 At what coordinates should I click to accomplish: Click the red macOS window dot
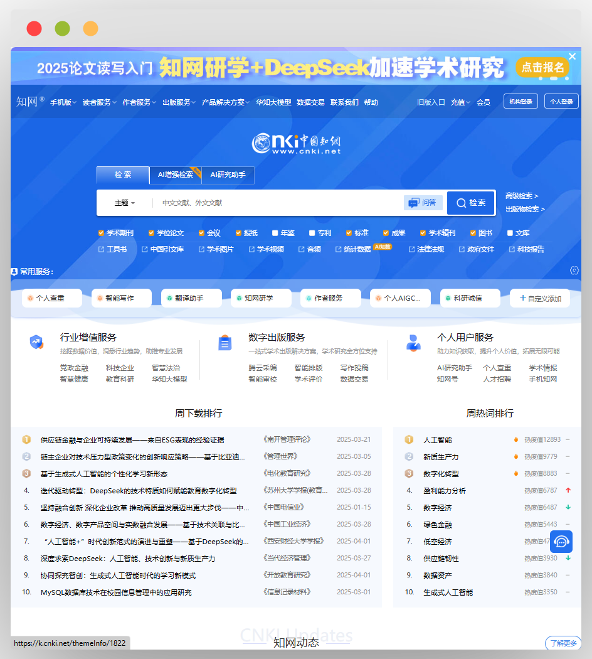tap(34, 29)
